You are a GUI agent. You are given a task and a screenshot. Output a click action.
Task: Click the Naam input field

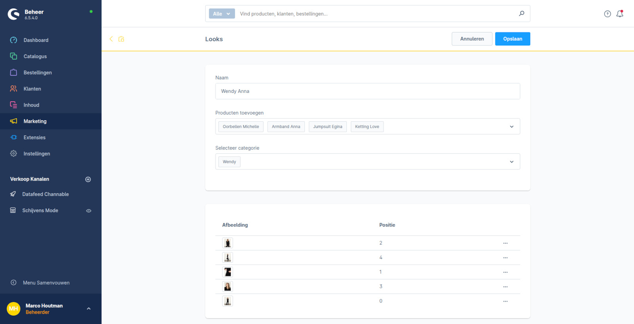[x=367, y=91]
